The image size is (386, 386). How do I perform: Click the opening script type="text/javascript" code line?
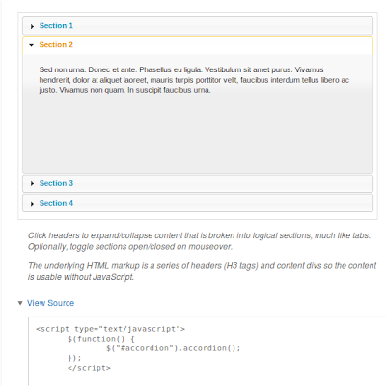(110, 329)
